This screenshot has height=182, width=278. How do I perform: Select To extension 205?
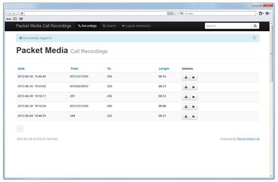tap(109, 106)
